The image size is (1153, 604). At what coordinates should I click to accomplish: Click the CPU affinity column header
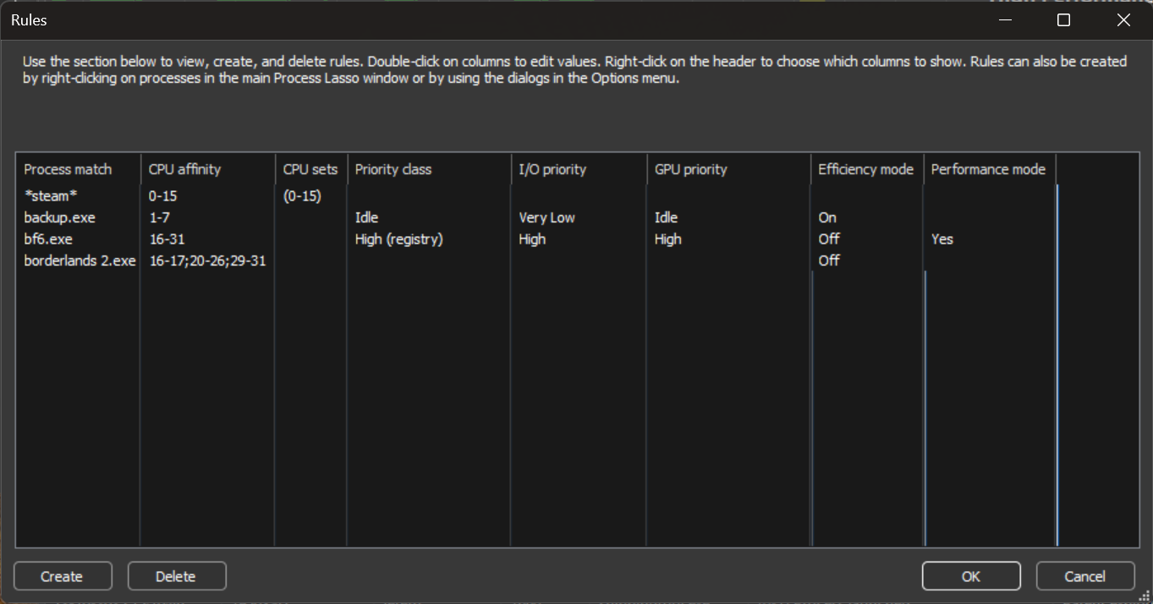point(184,169)
